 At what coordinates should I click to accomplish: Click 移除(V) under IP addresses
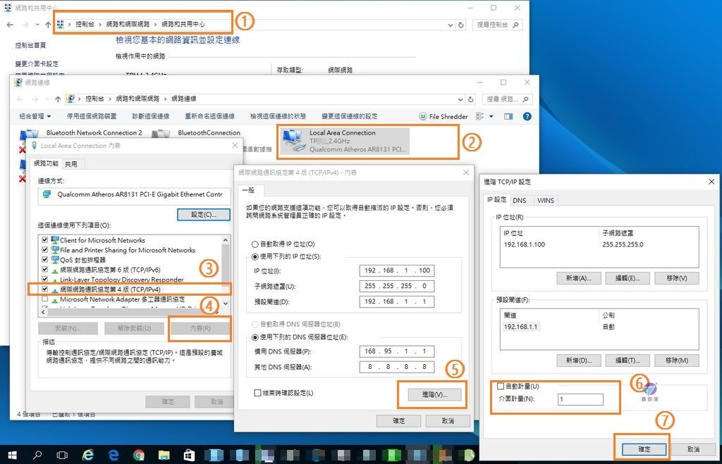pos(676,278)
